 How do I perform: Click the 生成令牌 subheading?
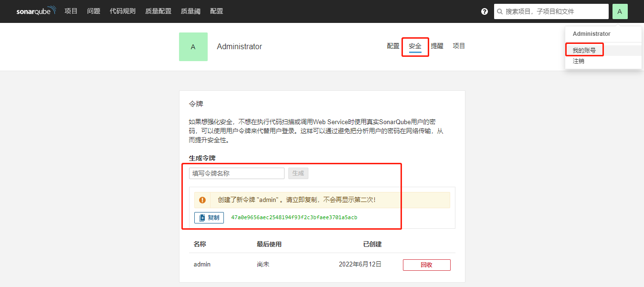tap(202, 158)
